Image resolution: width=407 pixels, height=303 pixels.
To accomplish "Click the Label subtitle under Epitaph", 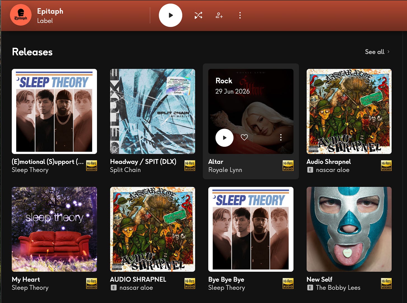I will (45, 21).
